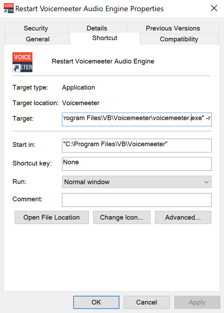
Task: Switch to the Security tab
Action: (36, 28)
